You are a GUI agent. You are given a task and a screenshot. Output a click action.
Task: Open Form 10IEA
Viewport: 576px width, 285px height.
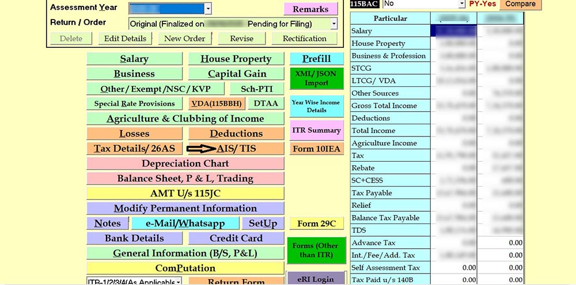(316, 149)
